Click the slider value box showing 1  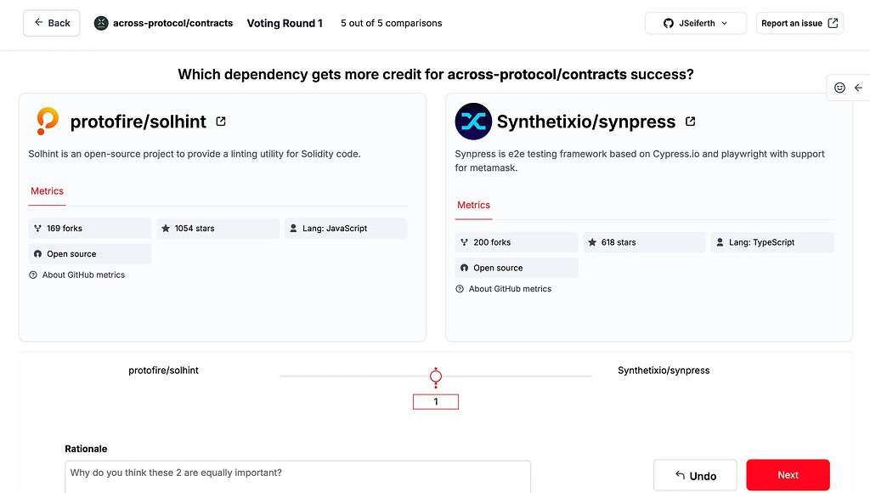click(436, 402)
